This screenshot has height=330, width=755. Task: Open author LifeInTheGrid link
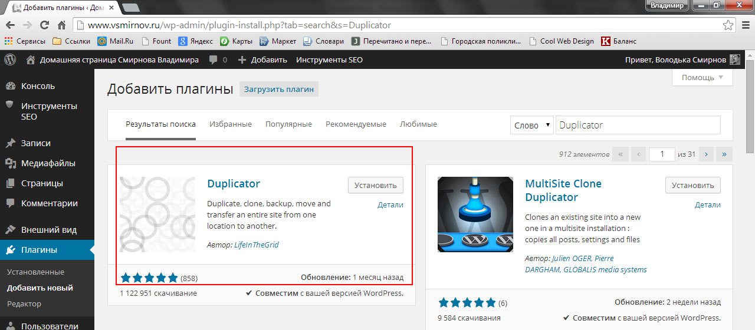point(256,245)
